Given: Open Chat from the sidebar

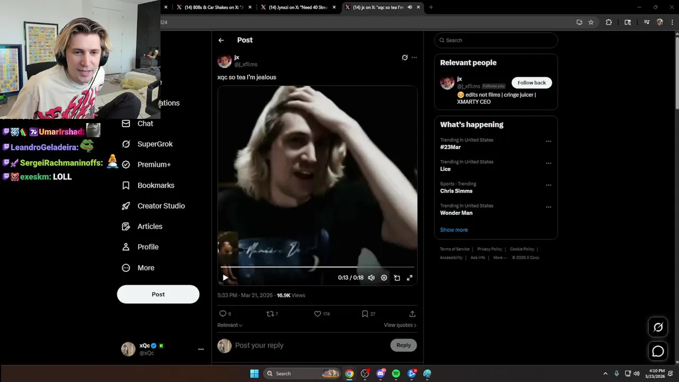Looking at the screenshot, I should 137,124.
